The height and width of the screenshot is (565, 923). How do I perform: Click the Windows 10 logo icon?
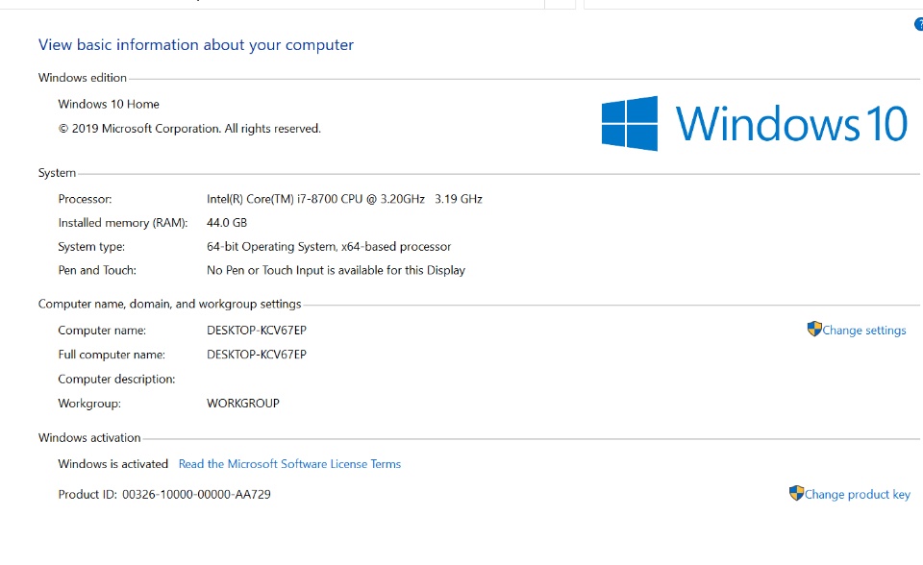click(629, 123)
